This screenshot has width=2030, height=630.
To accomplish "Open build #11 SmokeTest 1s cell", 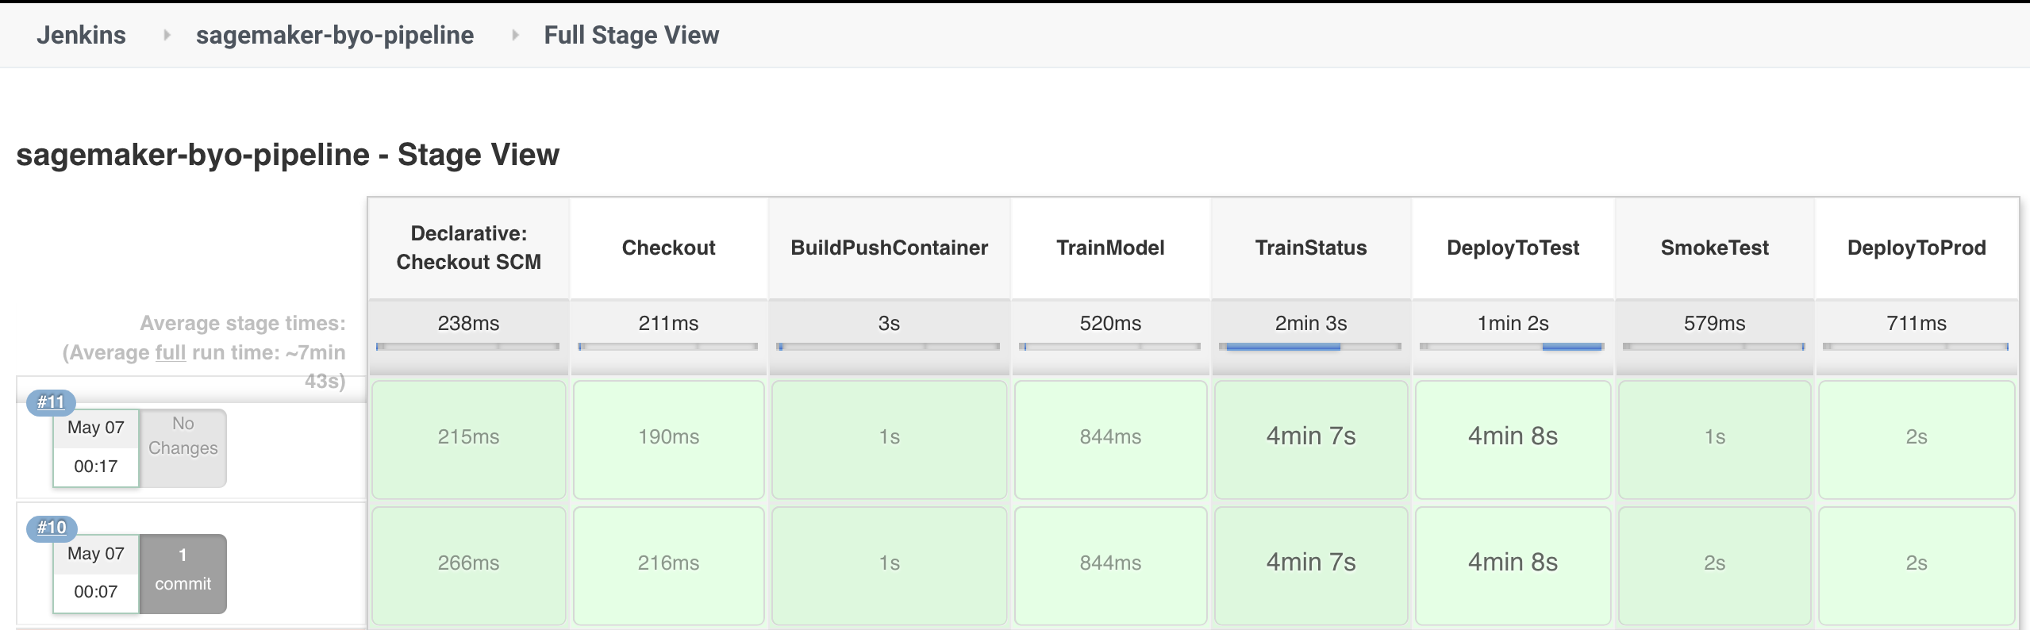I will pos(1714,440).
